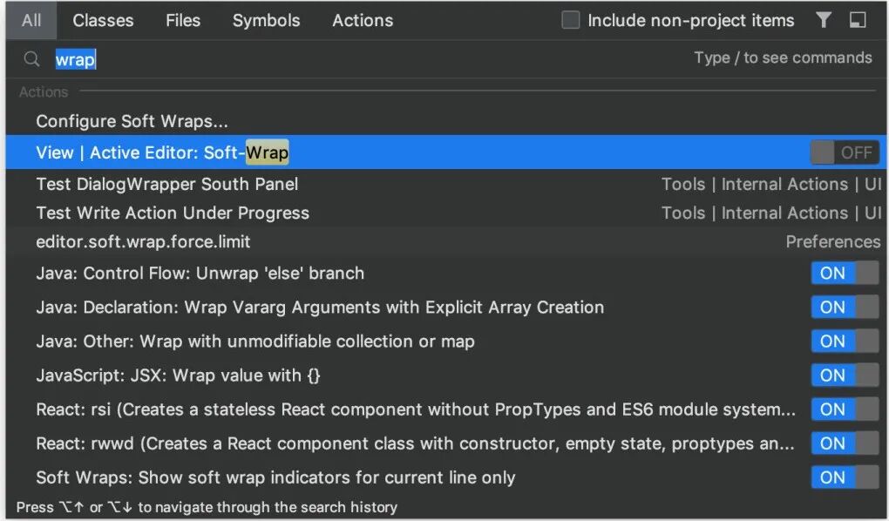Toggle Wrap with unmodifiable collection switch
The width and height of the screenshot is (889, 521).
[844, 342]
